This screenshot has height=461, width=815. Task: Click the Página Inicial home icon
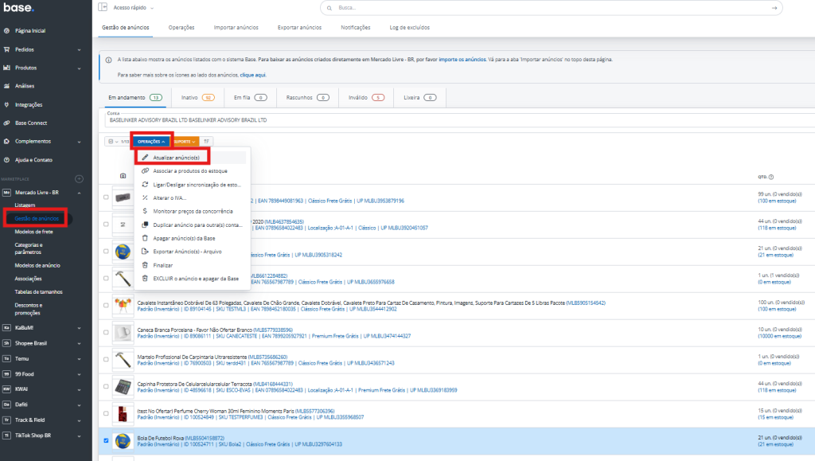[6, 31]
